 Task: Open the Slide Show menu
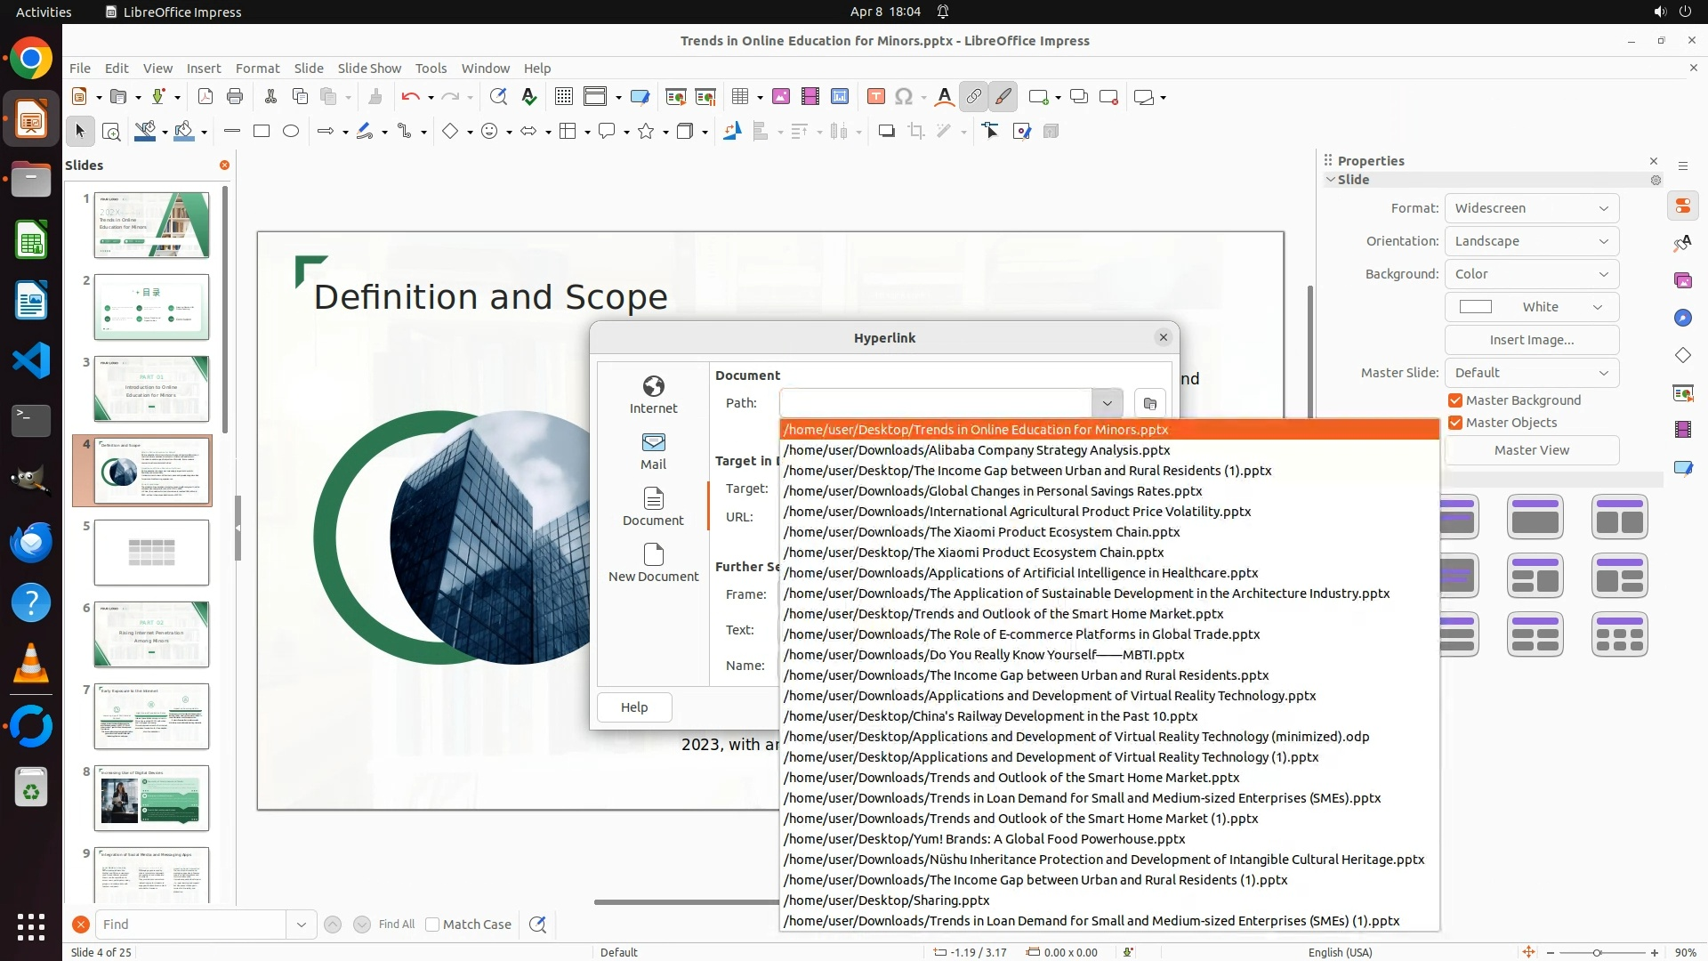(x=369, y=69)
